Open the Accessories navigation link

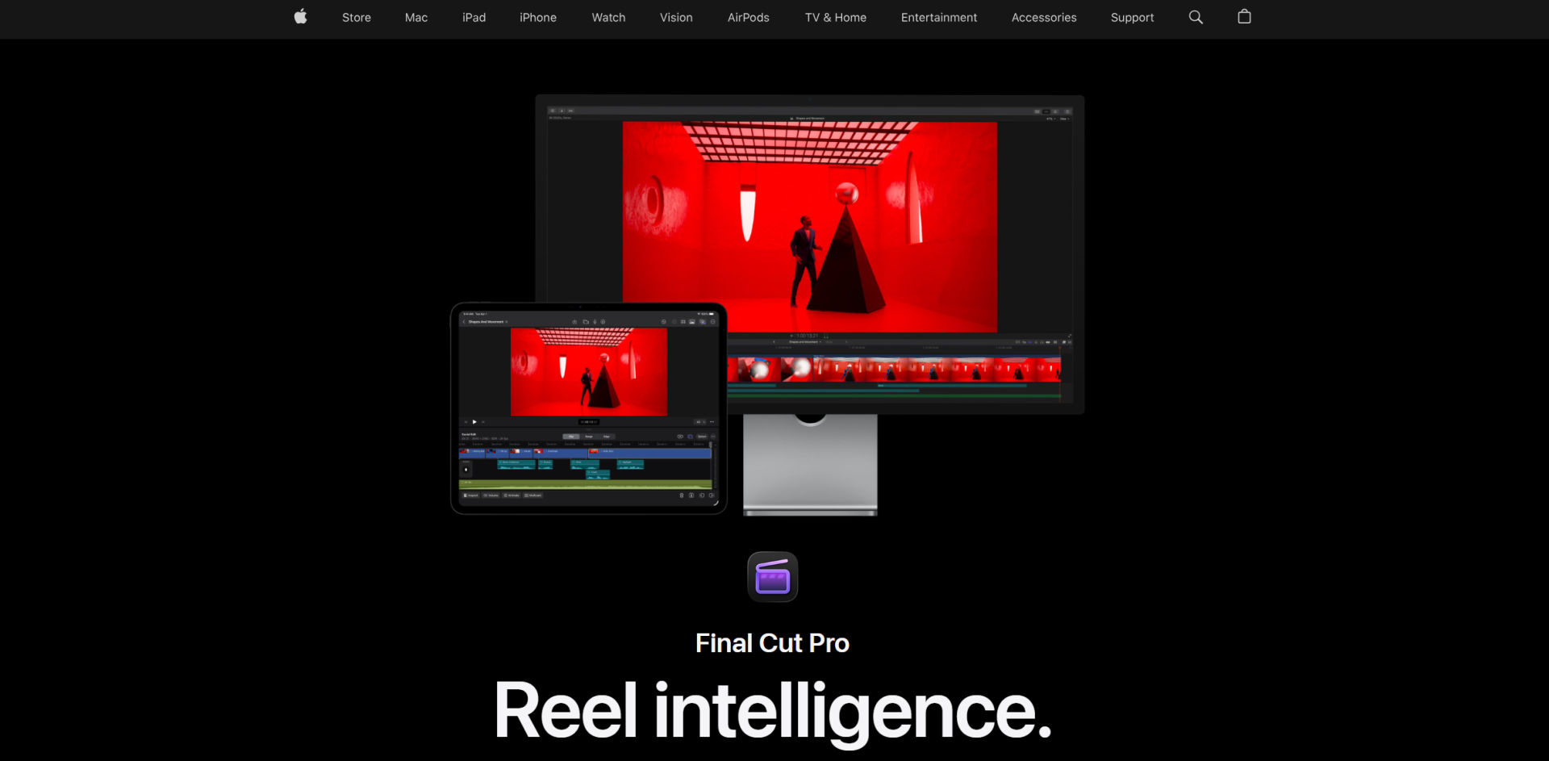click(1044, 18)
